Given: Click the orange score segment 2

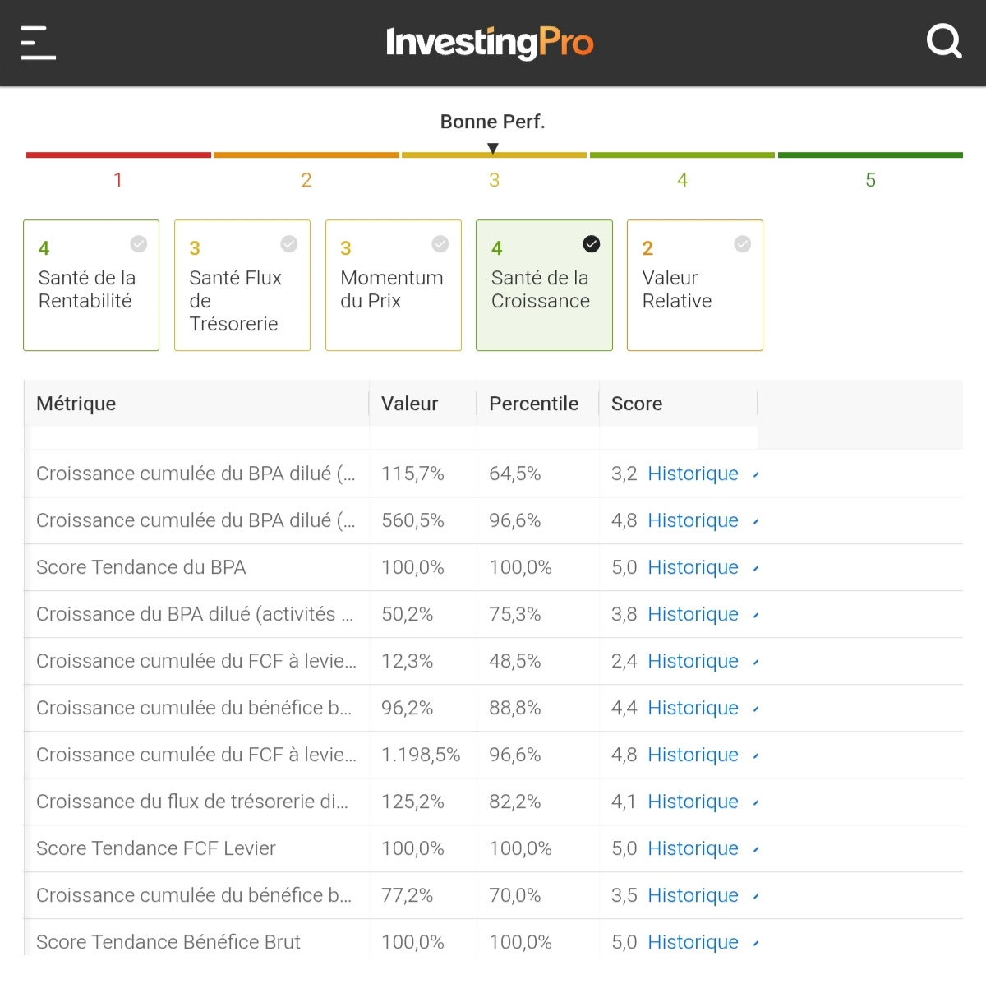Looking at the screenshot, I should coord(306,155).
